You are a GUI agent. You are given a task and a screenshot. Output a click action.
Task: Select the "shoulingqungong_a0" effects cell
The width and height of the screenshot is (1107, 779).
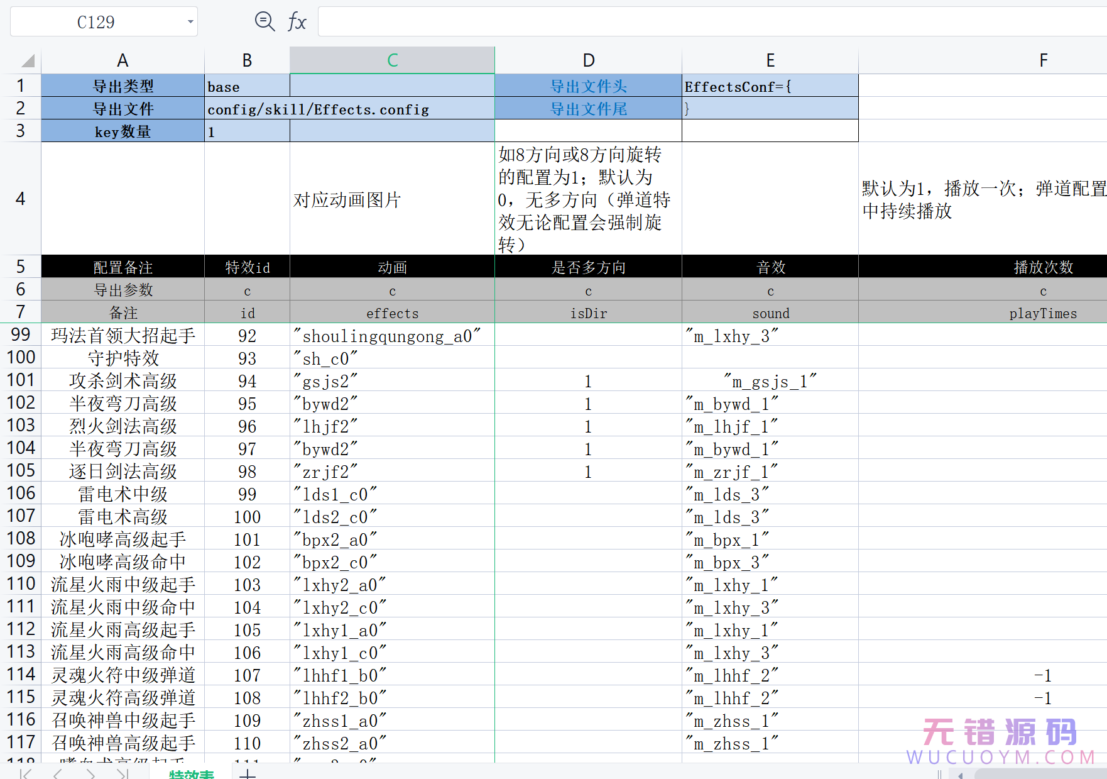tap(392, 336)
